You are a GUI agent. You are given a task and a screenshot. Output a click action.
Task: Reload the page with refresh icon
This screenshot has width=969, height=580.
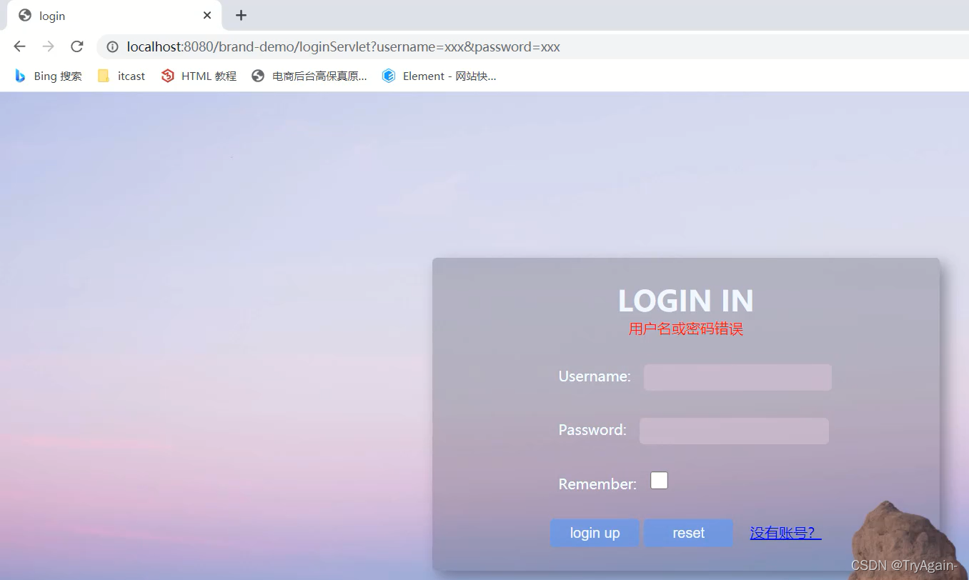click(76, 46)
